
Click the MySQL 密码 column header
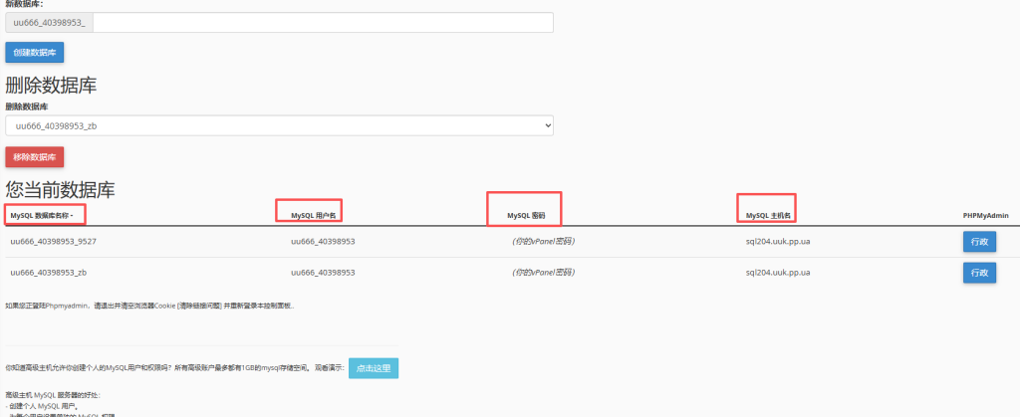[x=526, y=215]
